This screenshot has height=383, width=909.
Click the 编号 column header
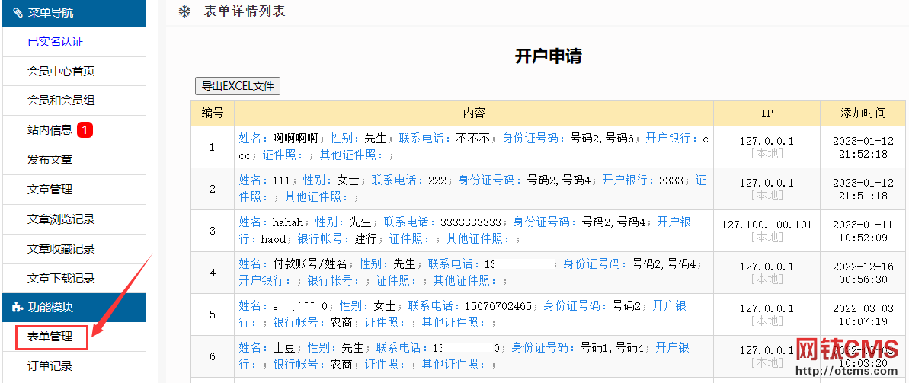pos(213,113)
